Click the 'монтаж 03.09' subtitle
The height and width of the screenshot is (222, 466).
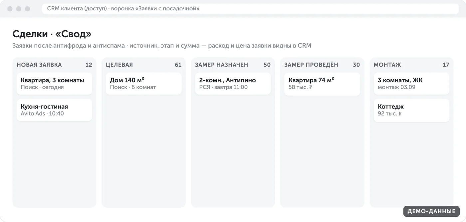point(396,87)
